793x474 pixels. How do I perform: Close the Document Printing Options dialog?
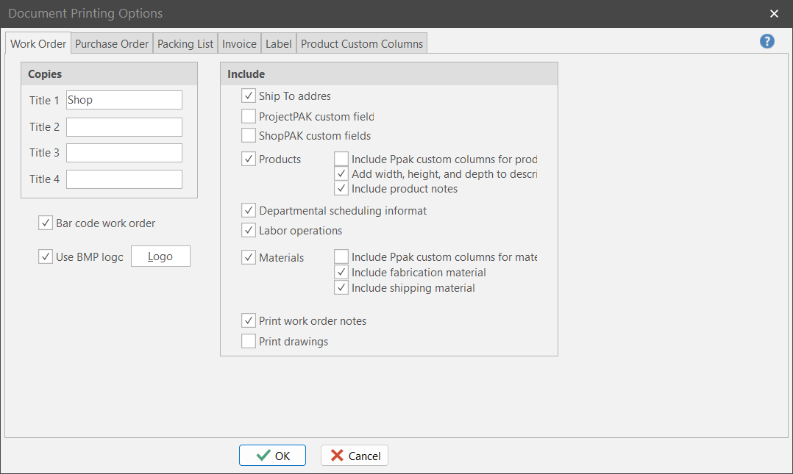[x=774, y=14]
